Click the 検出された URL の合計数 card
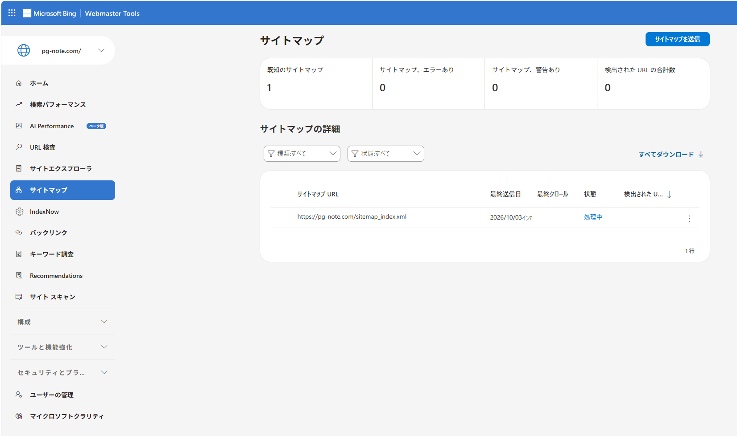This screenshot has width=737, height=436. click(x=653, y=84)
